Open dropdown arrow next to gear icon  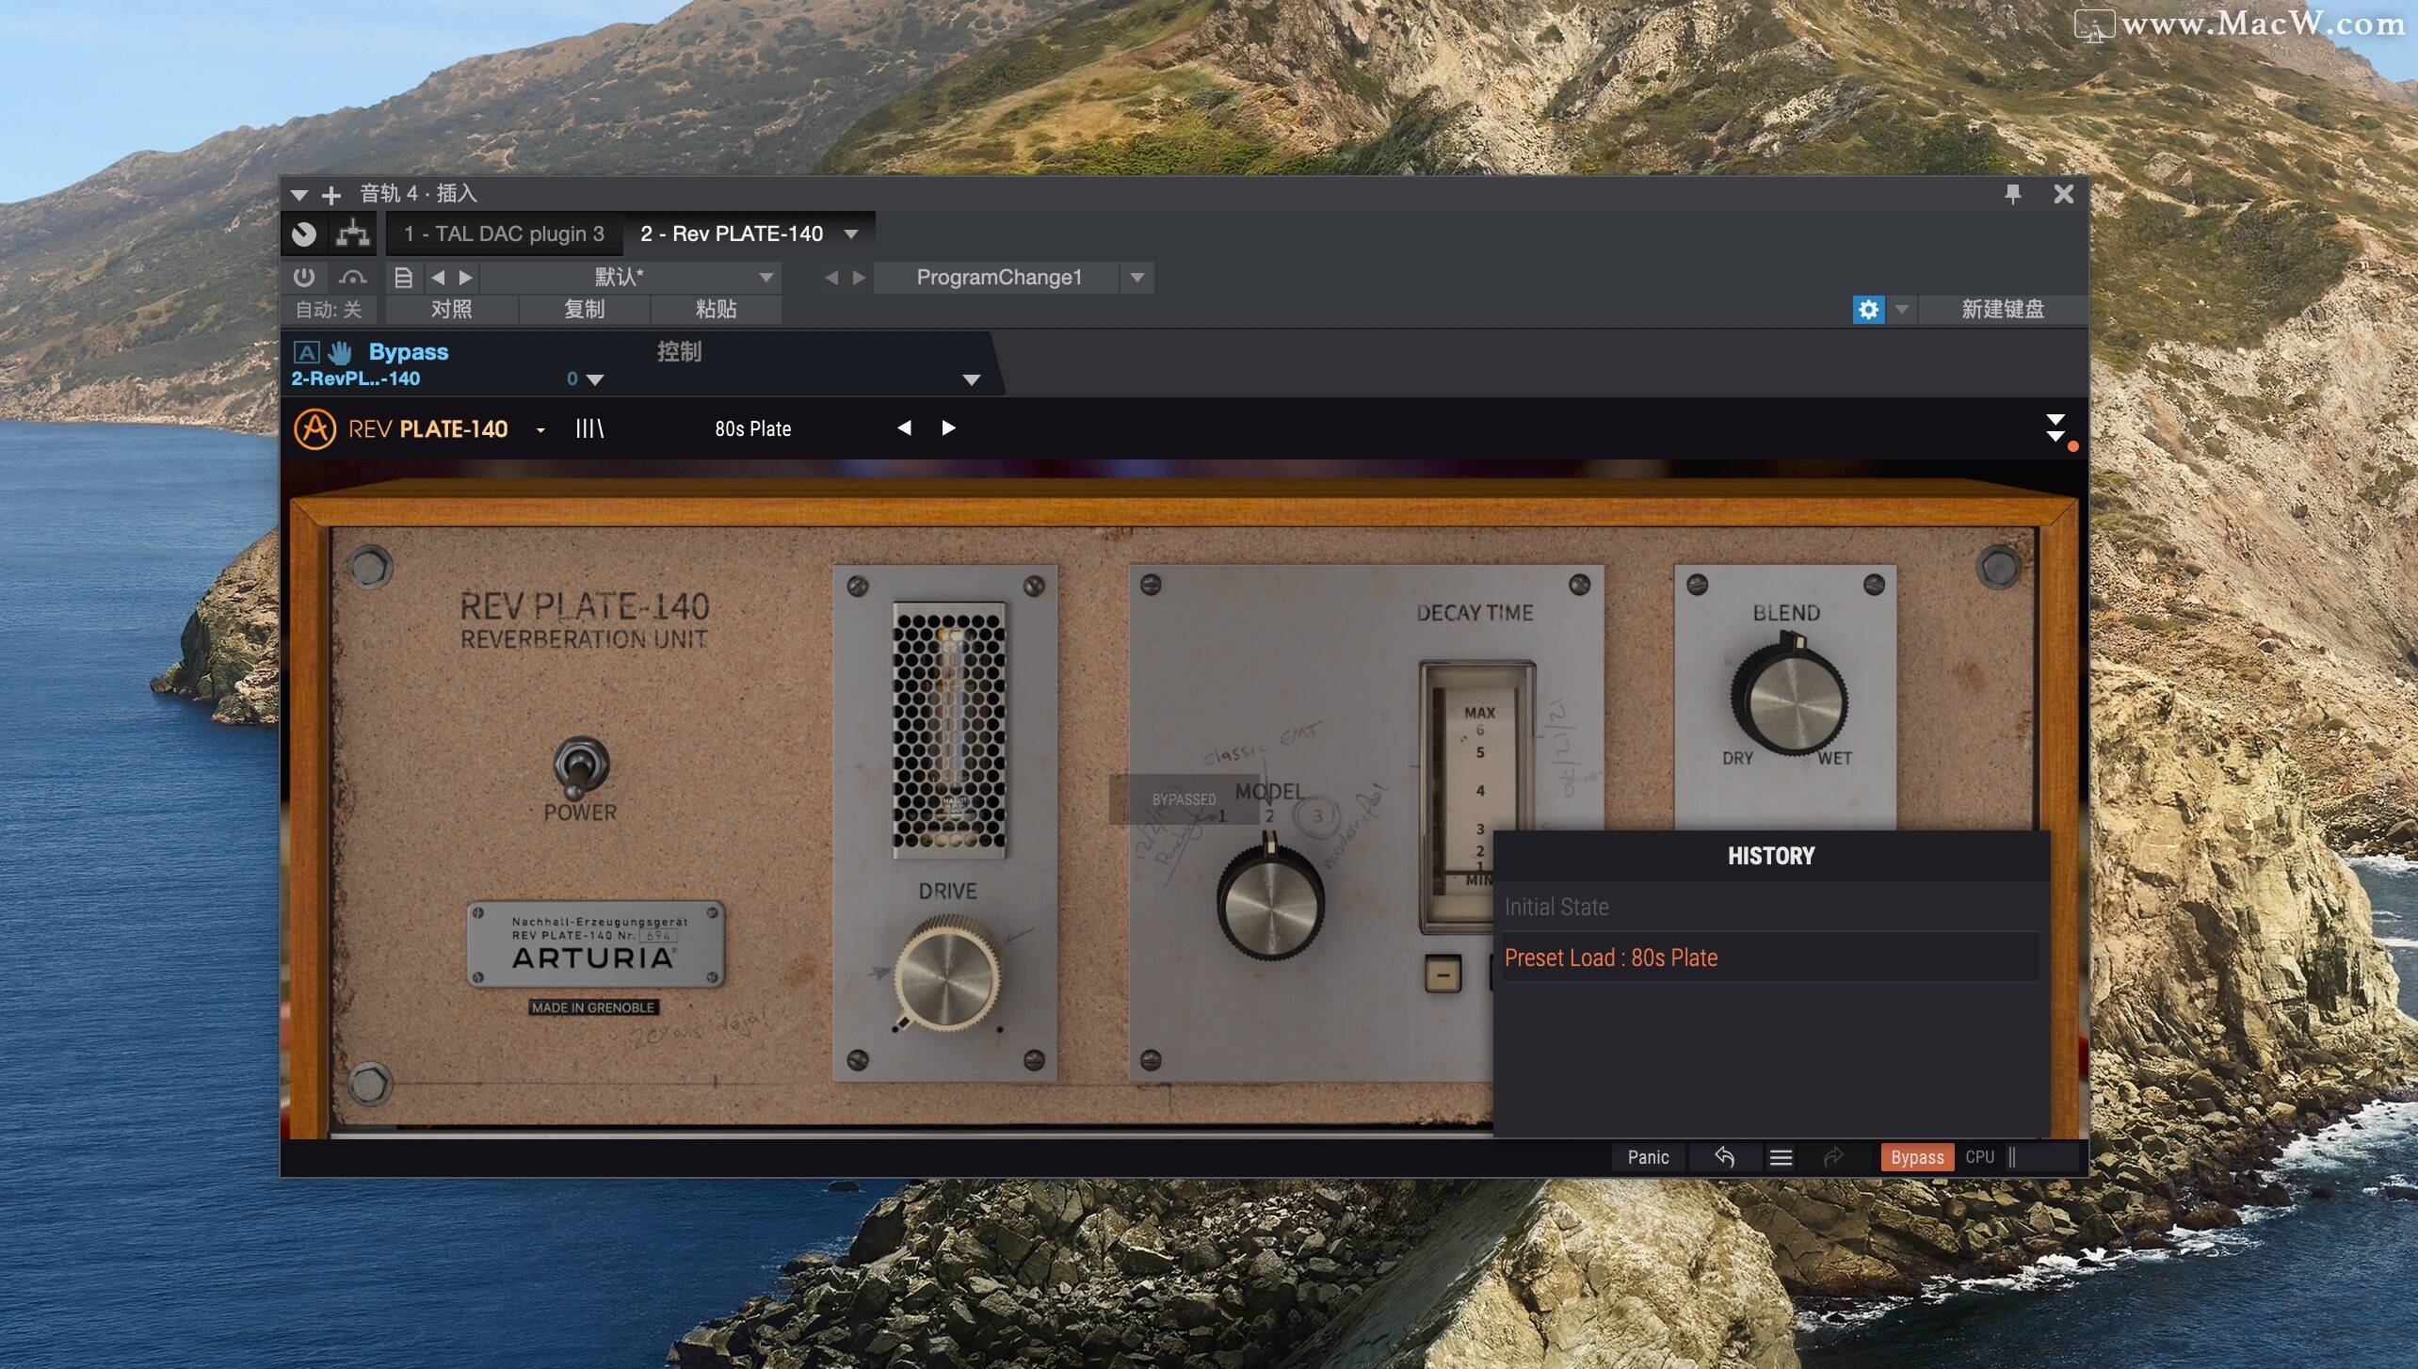tap(1901, 309)
